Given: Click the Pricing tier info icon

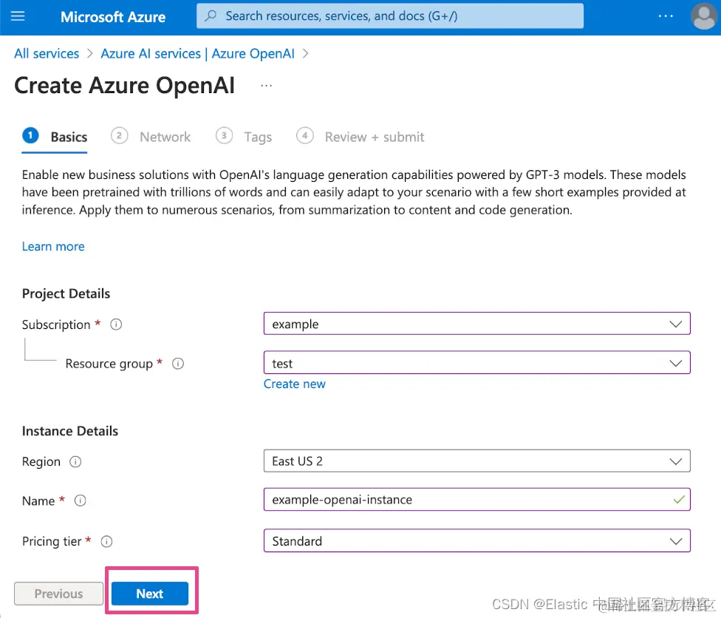Looking at the screenshot, I should [x=106, y=541].
